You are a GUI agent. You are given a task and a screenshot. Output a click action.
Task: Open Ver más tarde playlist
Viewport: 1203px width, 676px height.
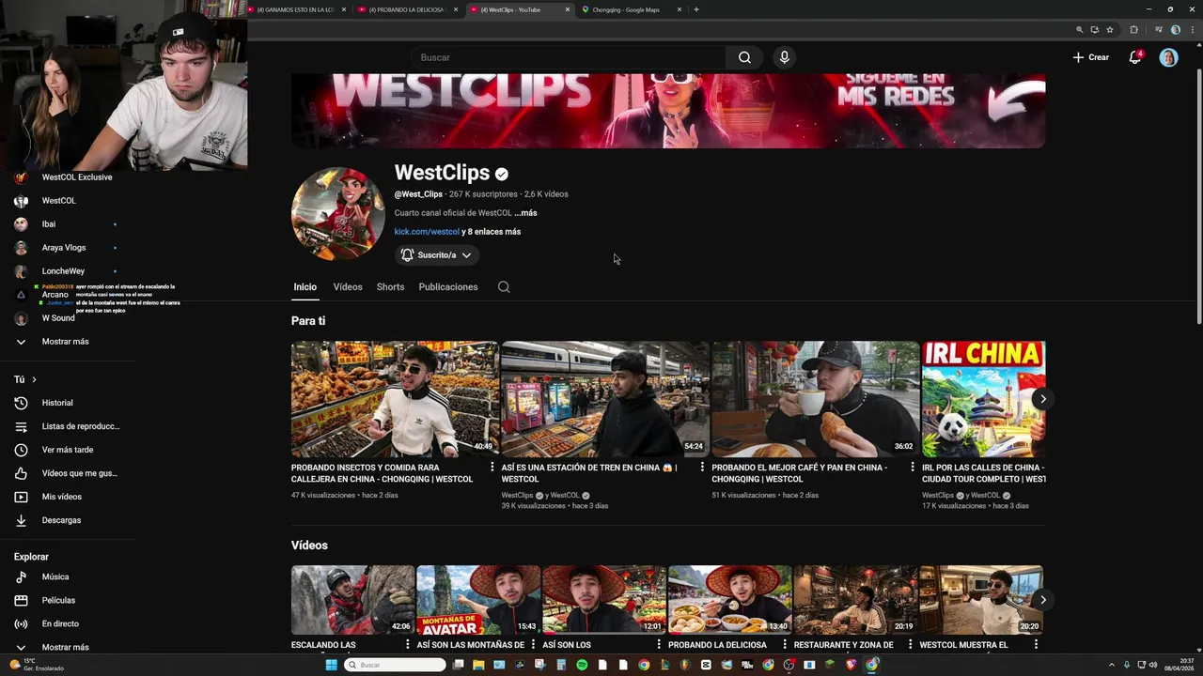[68, 450]
